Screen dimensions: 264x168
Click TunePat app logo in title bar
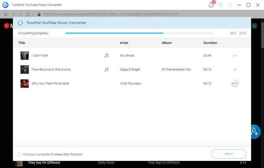click(5, 5)
